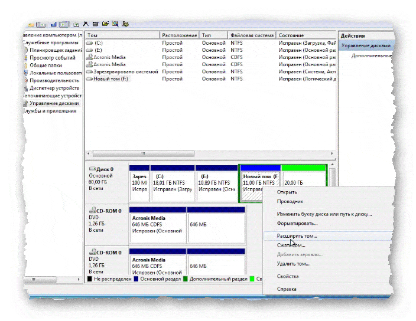Click the Состояние column header

tap(306, 35)
